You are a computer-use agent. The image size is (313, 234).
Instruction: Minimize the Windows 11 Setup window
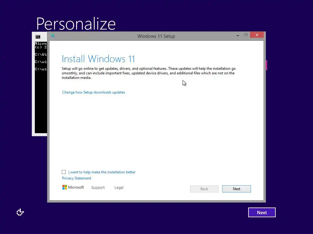238,35
